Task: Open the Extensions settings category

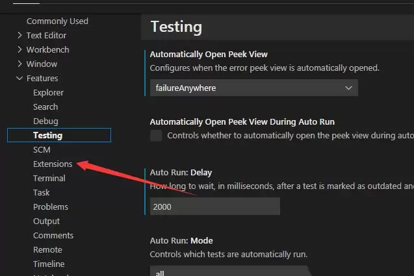Action: pos(53,164)
